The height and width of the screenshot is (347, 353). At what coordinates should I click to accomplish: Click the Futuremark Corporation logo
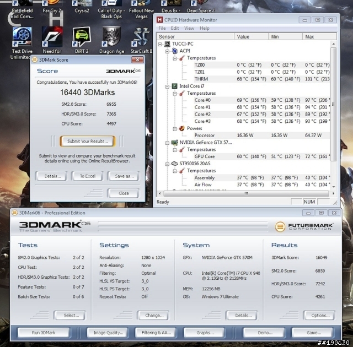[304, 226]
